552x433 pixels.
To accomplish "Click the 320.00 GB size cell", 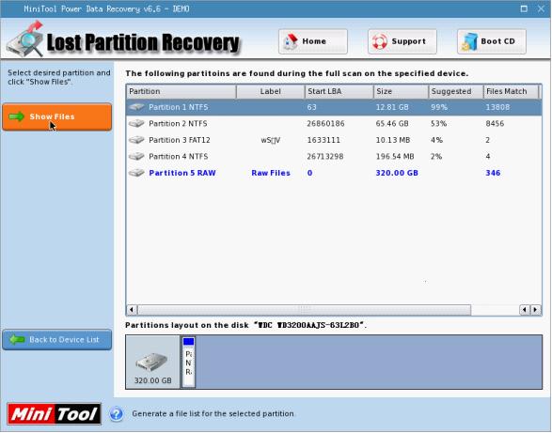I will (397, 173).
